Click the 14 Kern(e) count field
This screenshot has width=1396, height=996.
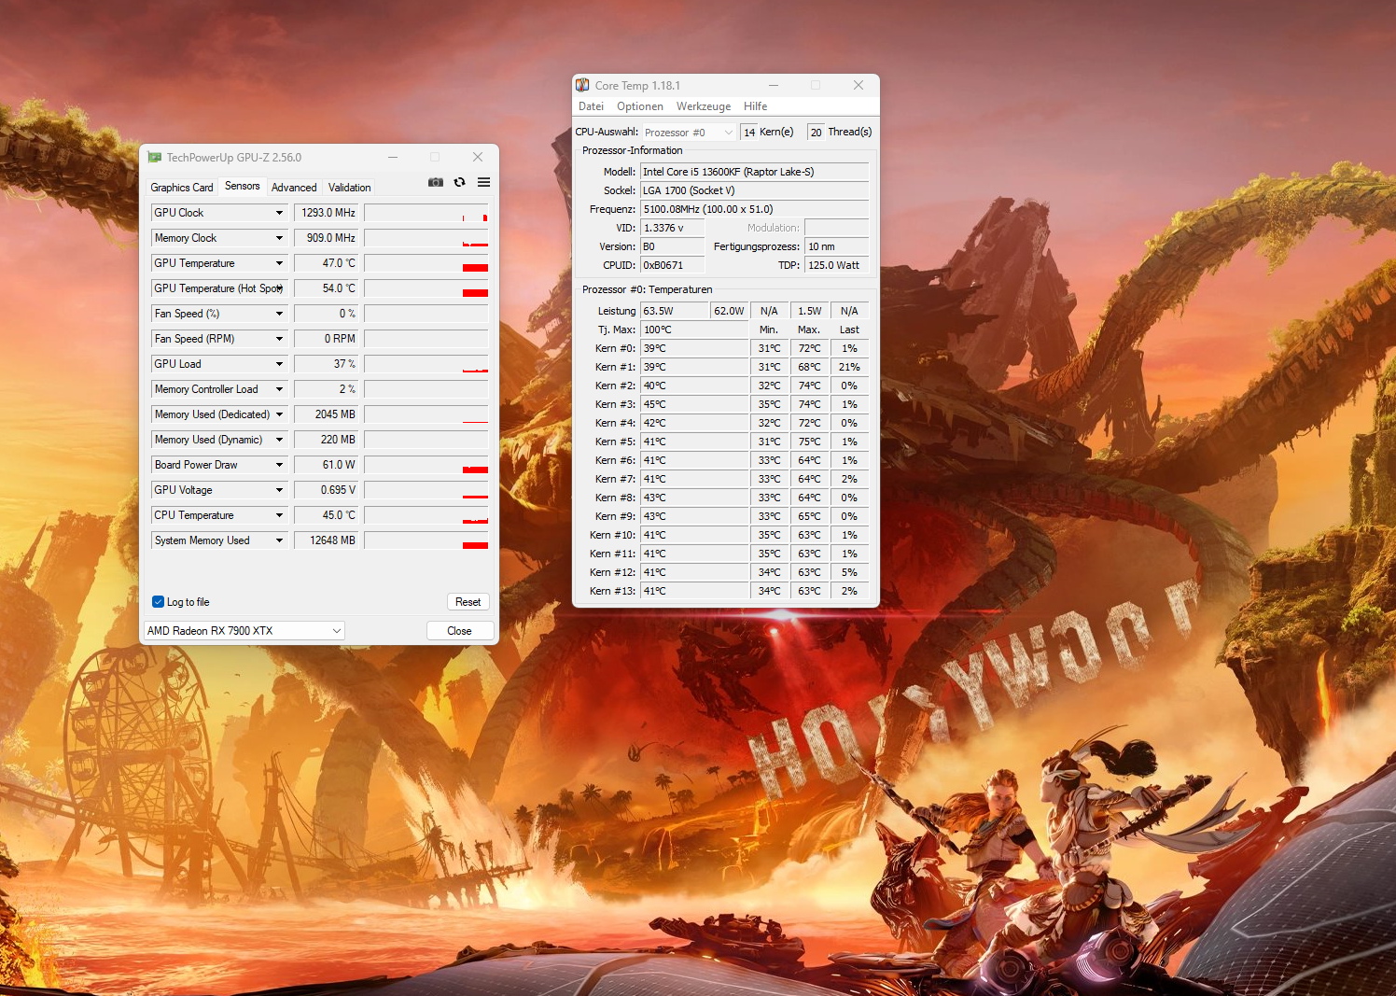749,133
